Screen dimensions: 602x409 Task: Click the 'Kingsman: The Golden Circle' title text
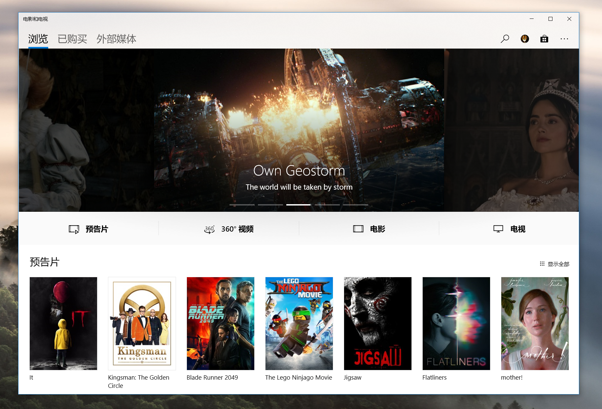click(139, 382)
